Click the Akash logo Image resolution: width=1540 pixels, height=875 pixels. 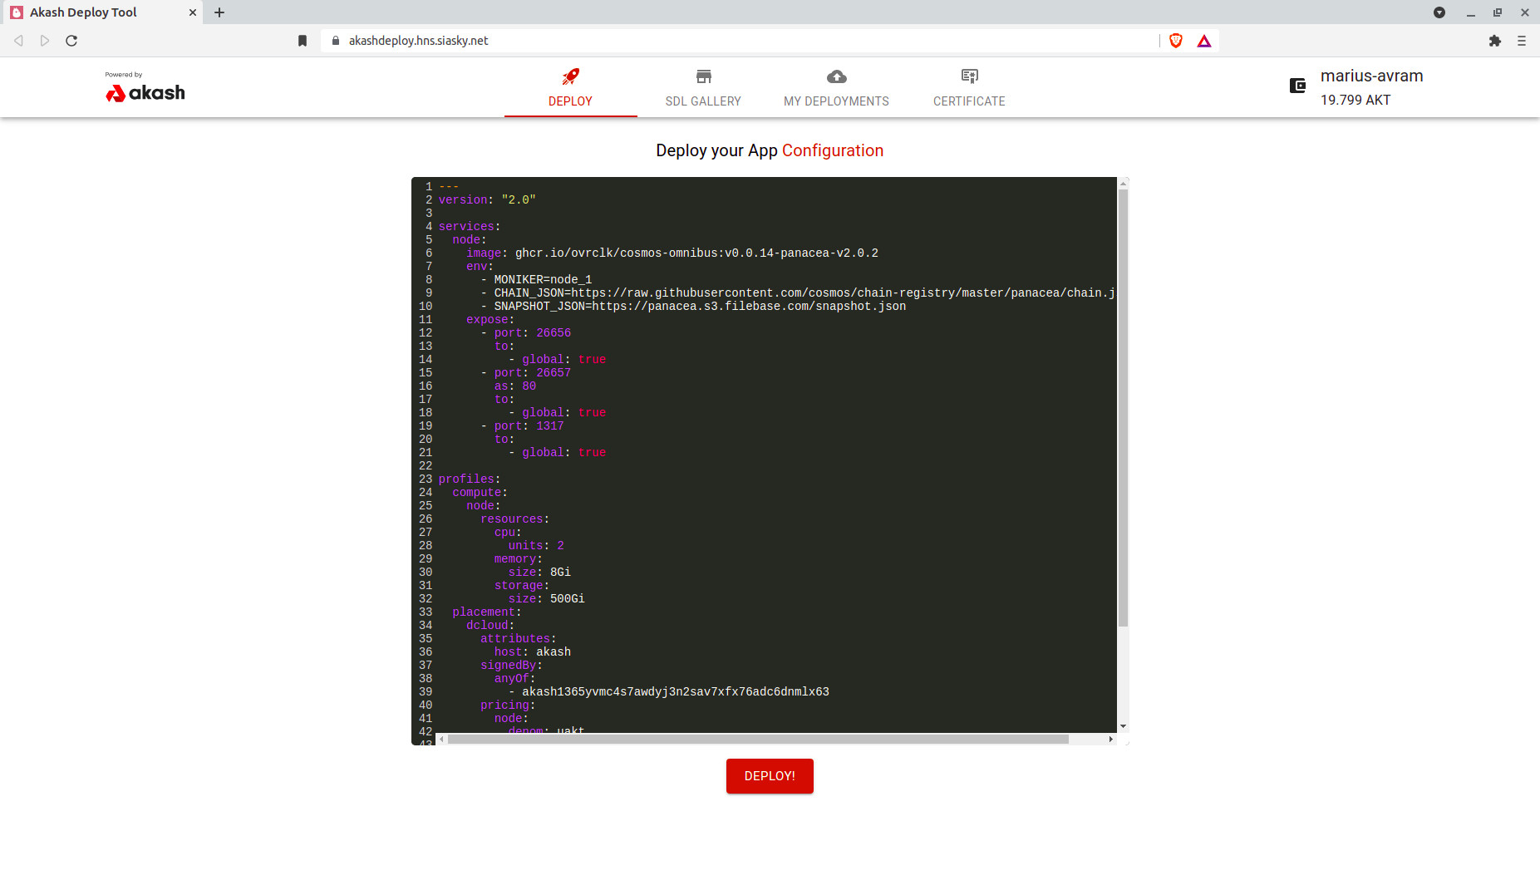click(145, 87)
